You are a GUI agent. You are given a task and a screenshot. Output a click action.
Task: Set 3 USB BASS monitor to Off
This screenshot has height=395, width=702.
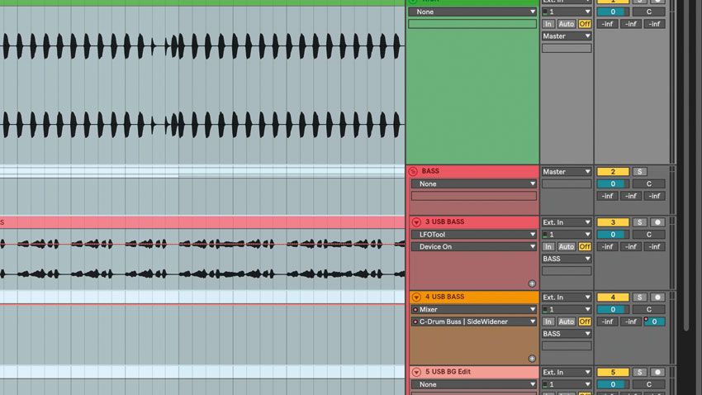pyautogui.click(x=585, y=247)
